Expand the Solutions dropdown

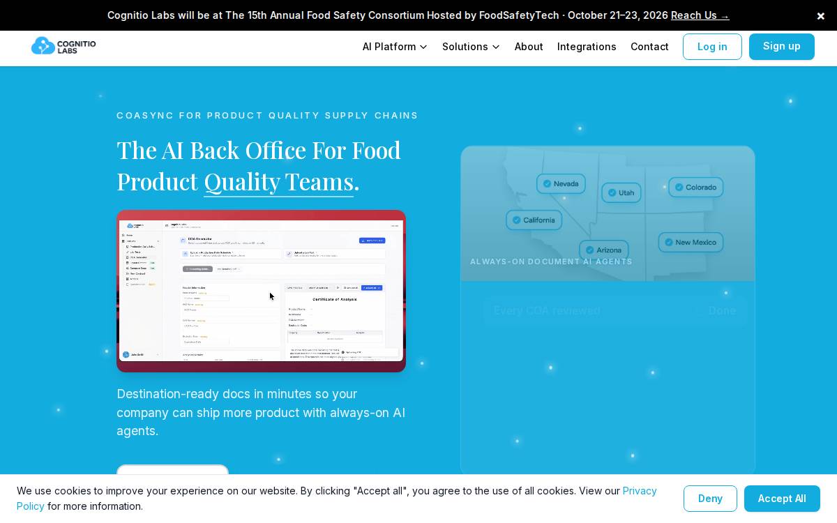pyautogui.click(x=471, y=47)
